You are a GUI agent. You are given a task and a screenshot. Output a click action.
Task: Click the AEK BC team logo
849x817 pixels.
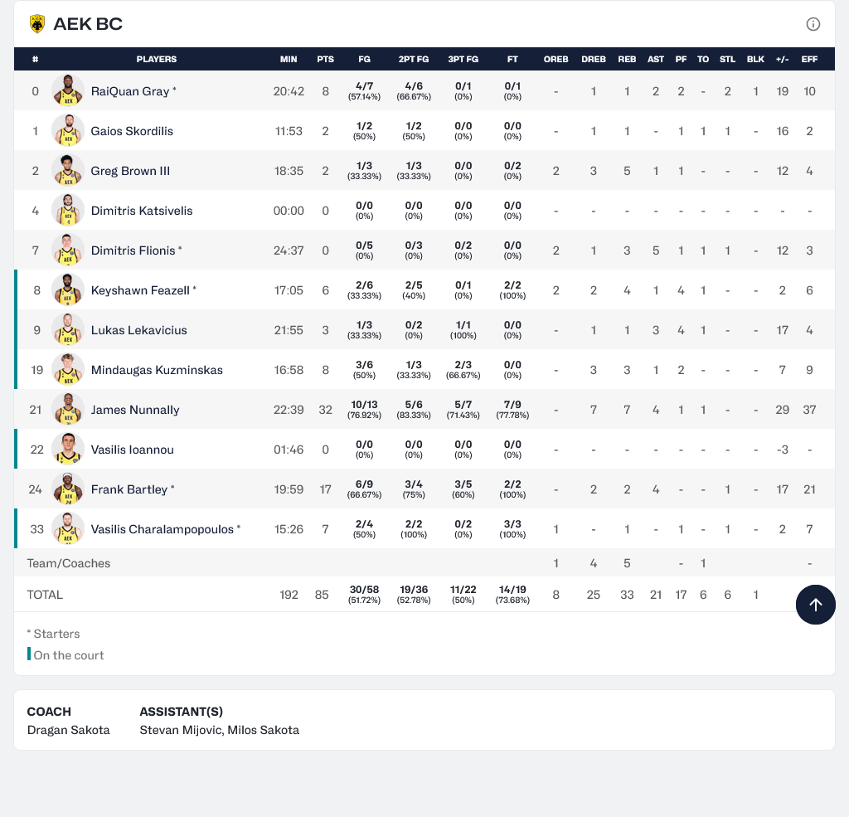(37, 24)
